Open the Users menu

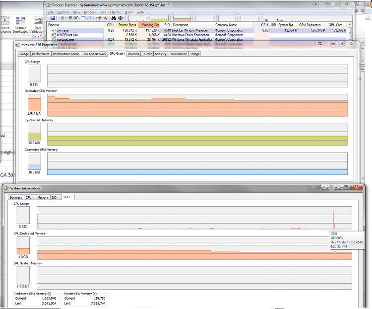coord(129,12)
